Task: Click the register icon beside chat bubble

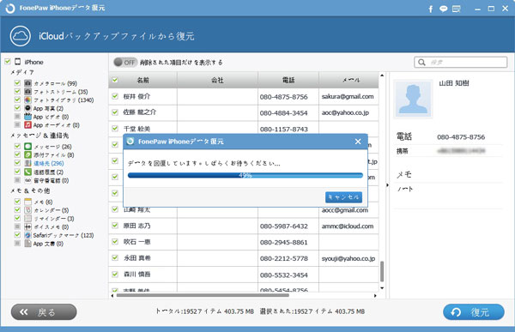Action: tap(457, 9)
